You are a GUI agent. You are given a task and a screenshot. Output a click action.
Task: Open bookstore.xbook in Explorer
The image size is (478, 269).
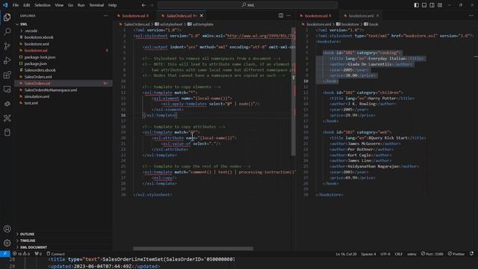point(39,37)
